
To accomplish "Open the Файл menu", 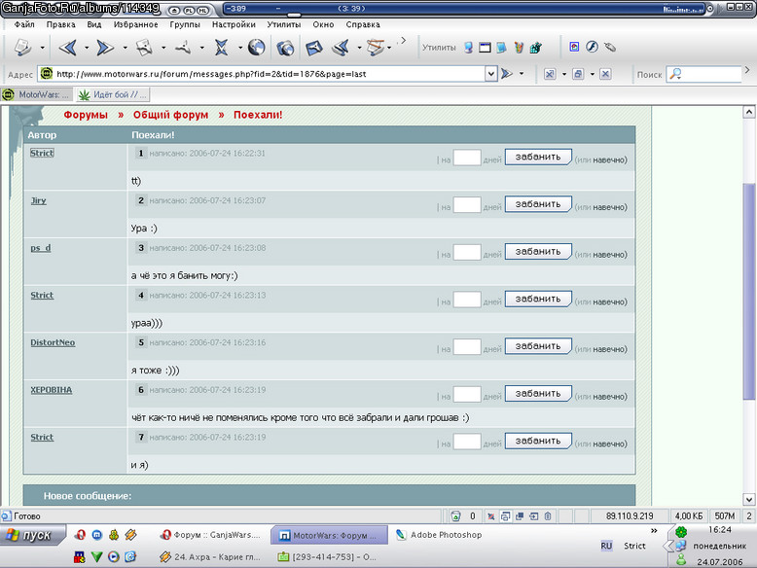I will (24, 24).
